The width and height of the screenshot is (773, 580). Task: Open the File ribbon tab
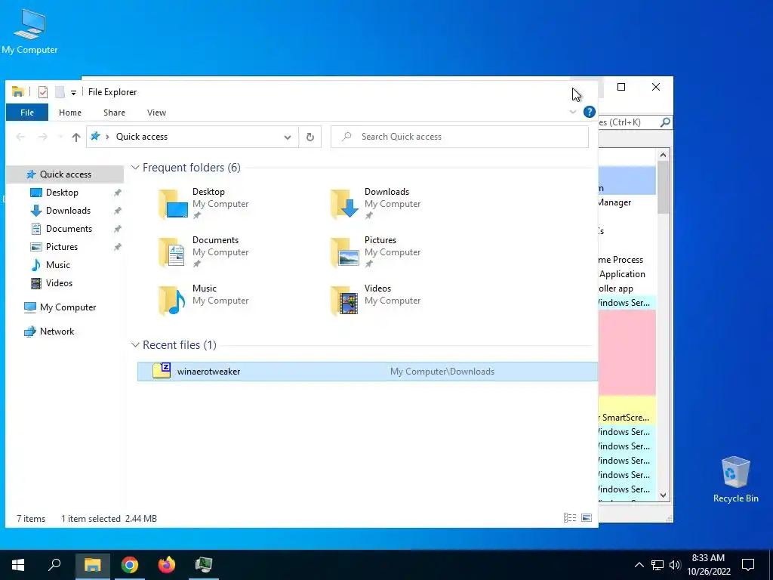pyautogui.click(x=27, y=113)
